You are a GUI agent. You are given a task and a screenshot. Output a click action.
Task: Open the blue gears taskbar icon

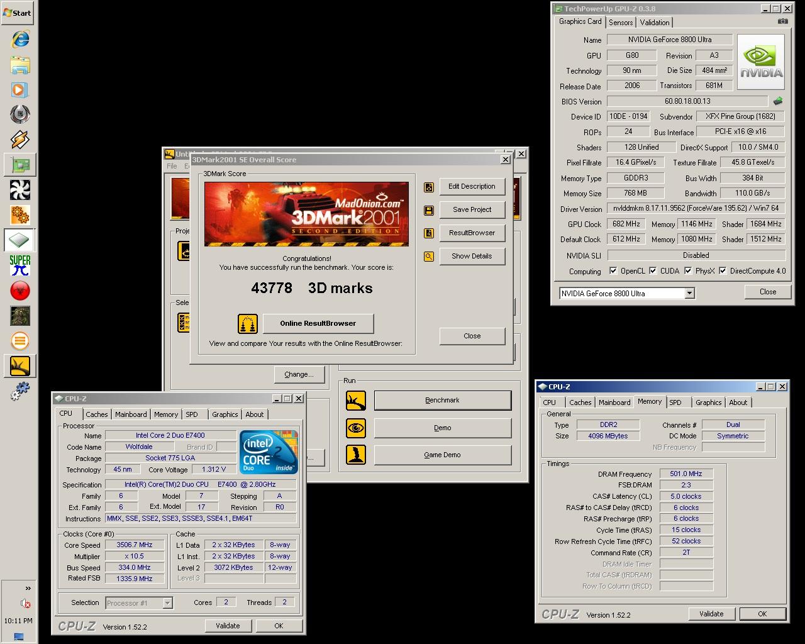click(19, 391)
